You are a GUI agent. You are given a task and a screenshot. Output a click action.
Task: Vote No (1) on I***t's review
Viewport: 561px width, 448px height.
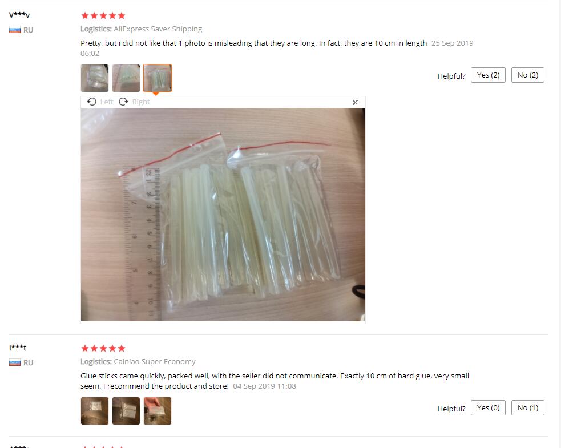(x=528, y=408)
